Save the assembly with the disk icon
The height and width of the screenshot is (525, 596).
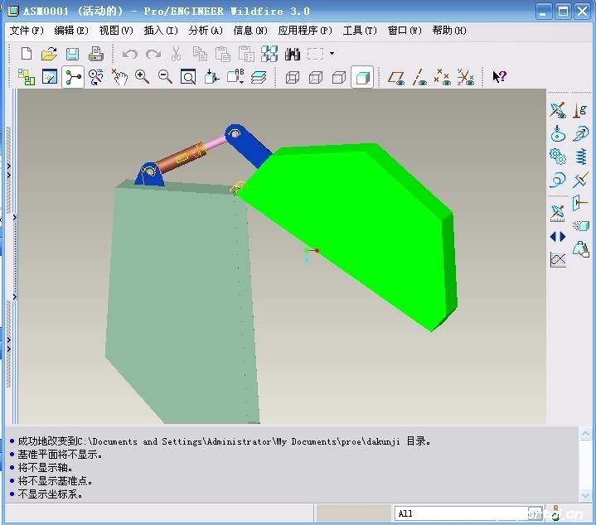72,54
